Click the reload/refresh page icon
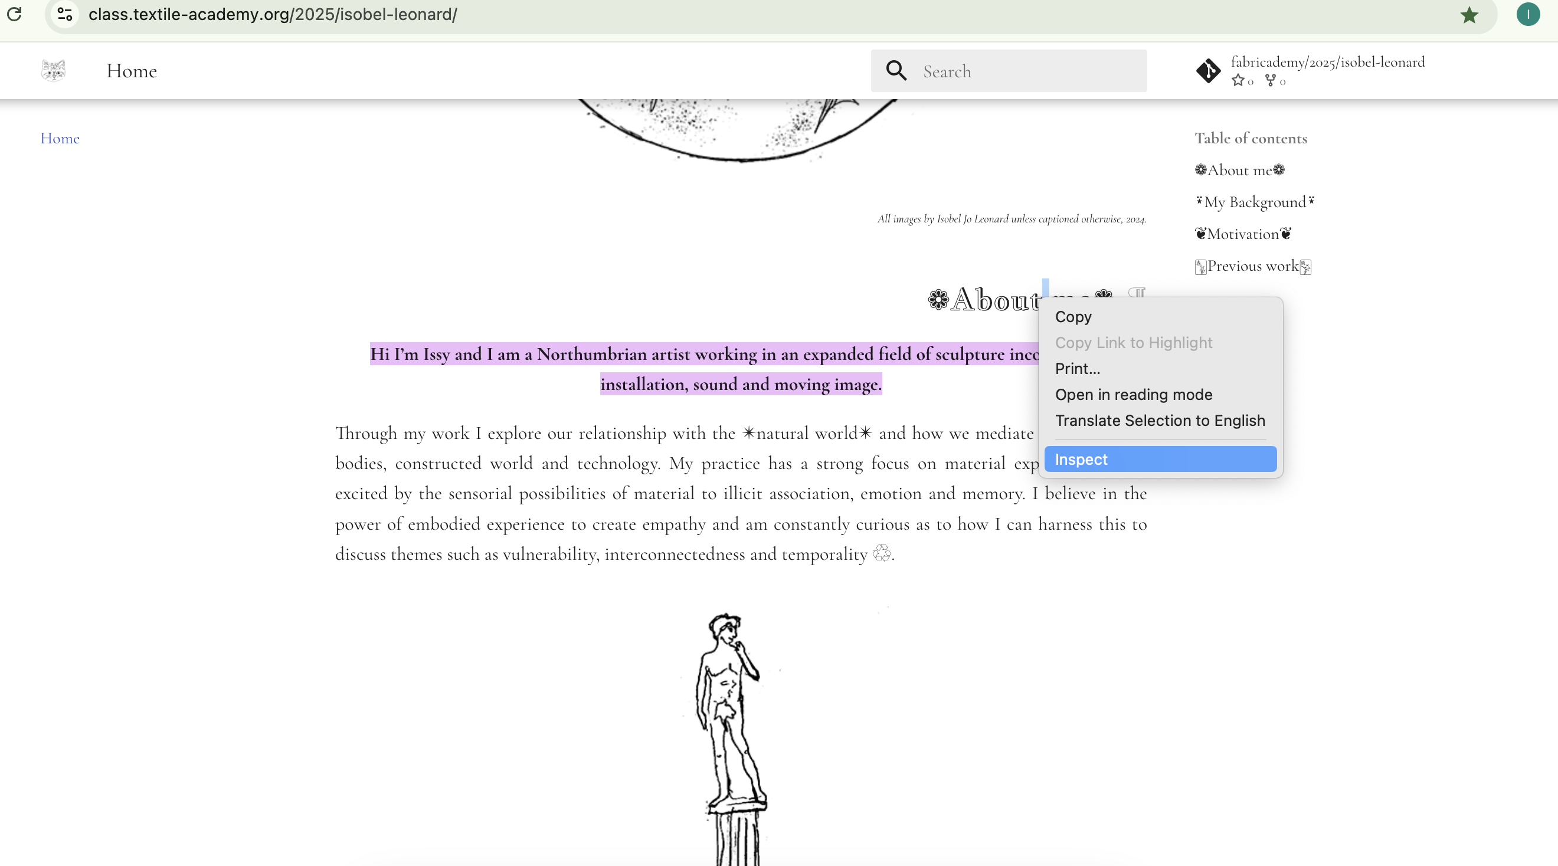 [x=14, y=15]
